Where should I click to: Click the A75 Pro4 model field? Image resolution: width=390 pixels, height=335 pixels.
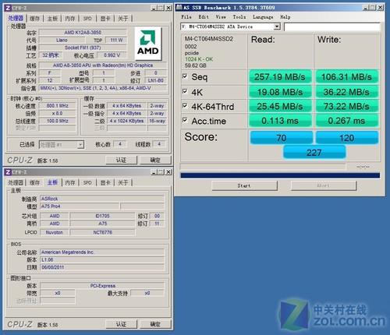pyautogui.click(x=80, y=206)
